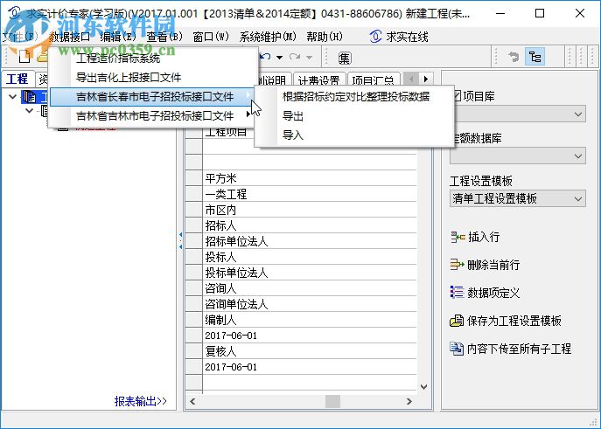The image size is (601, 429).
Task: Click the new document toolbar icon
Action: pyautogui.click(x=24, y=57)
